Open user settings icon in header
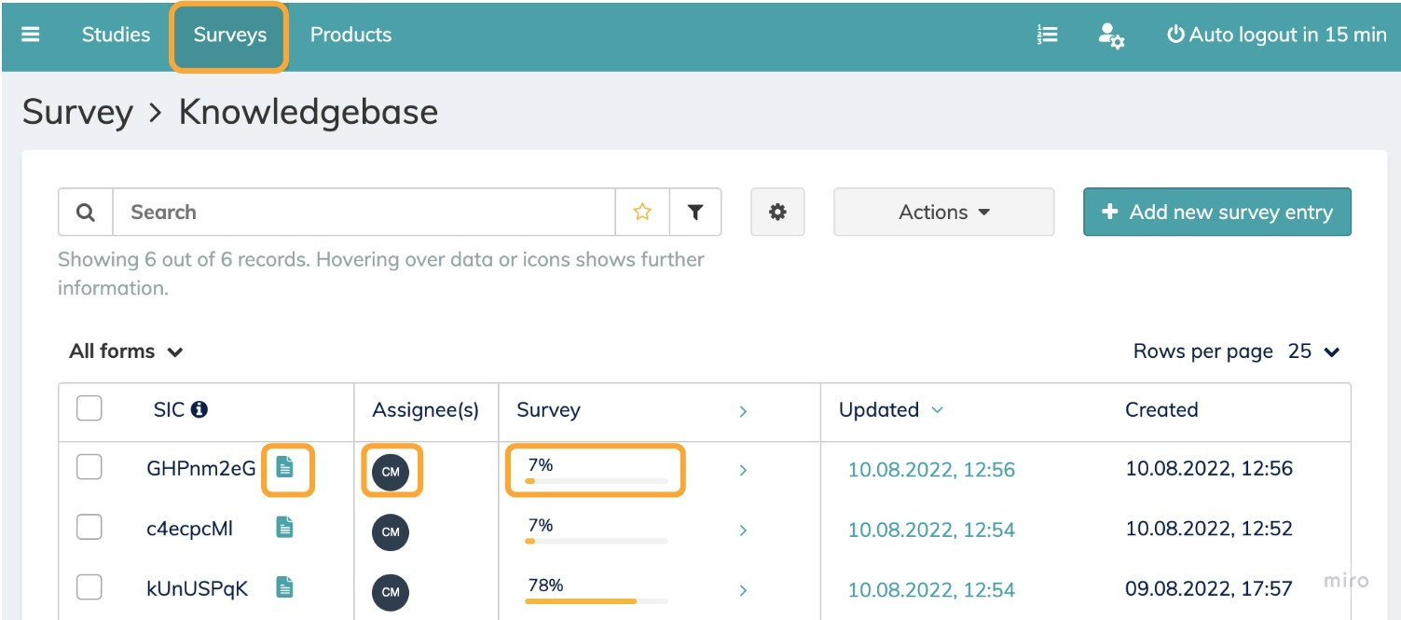 (x=1110, y=35)
